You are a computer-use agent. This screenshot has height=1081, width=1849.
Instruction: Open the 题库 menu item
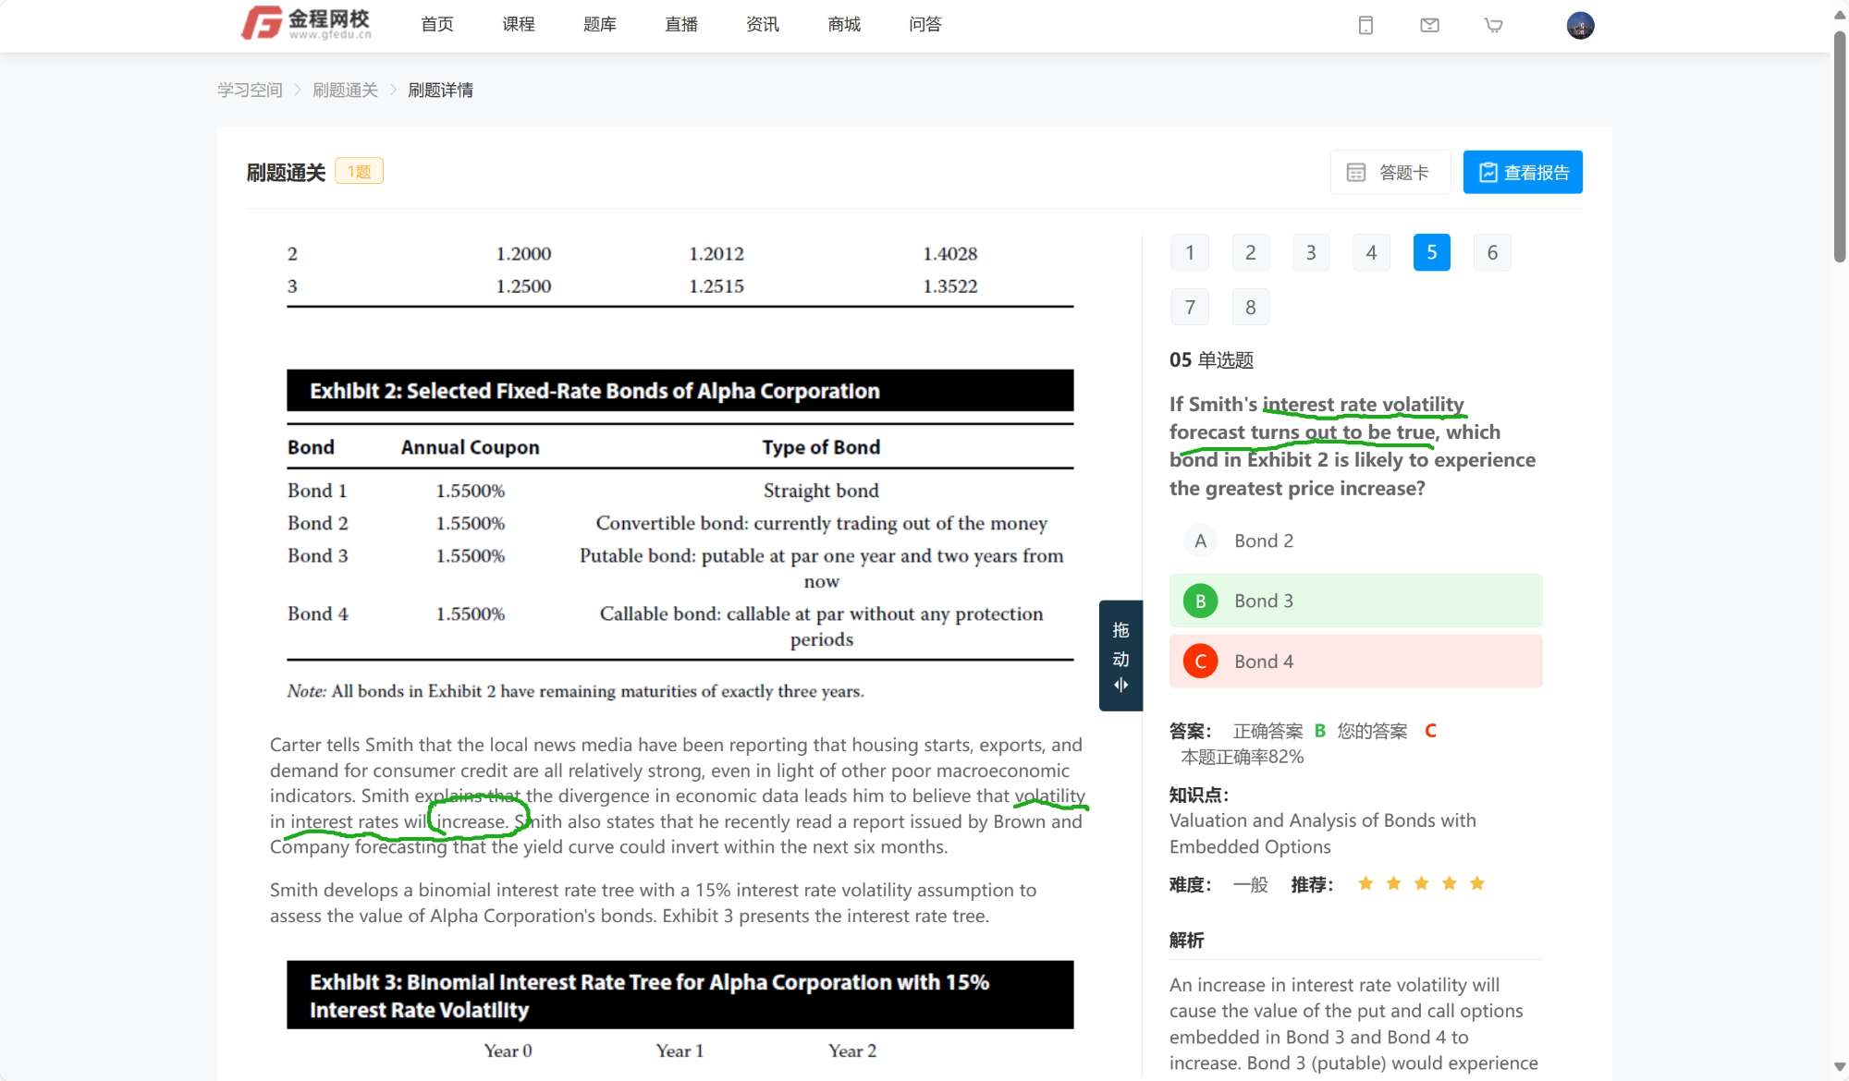click(x=599, y=25)
